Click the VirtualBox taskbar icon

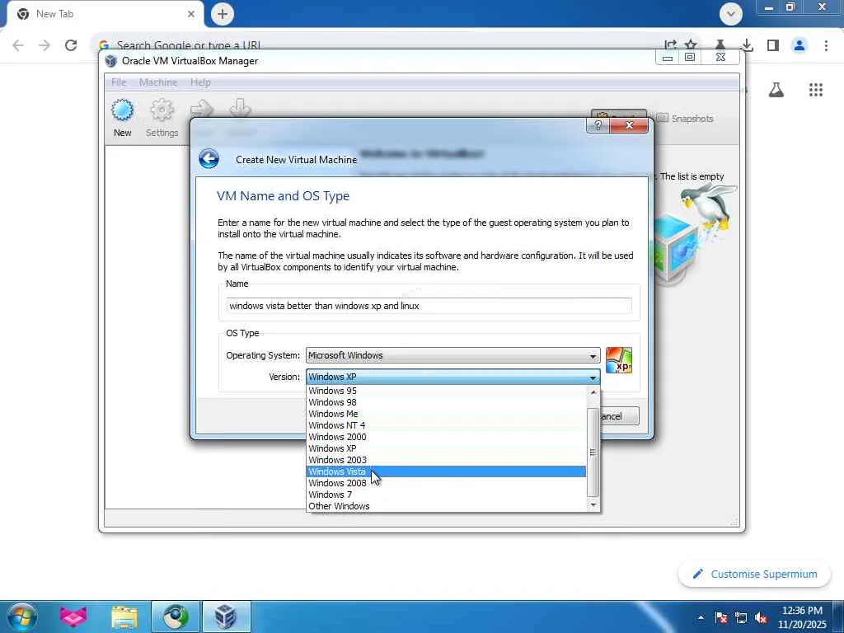tap(226, 617)
